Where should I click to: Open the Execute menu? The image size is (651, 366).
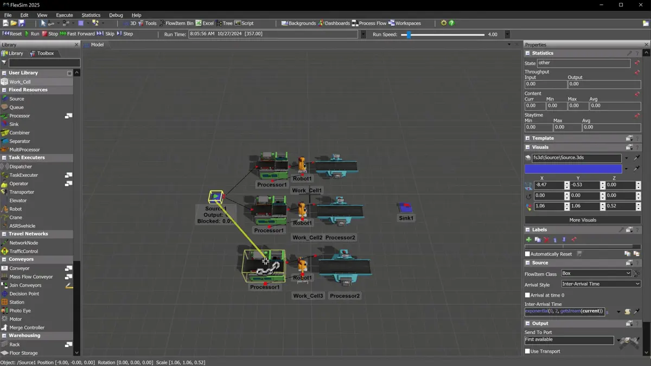65,15
